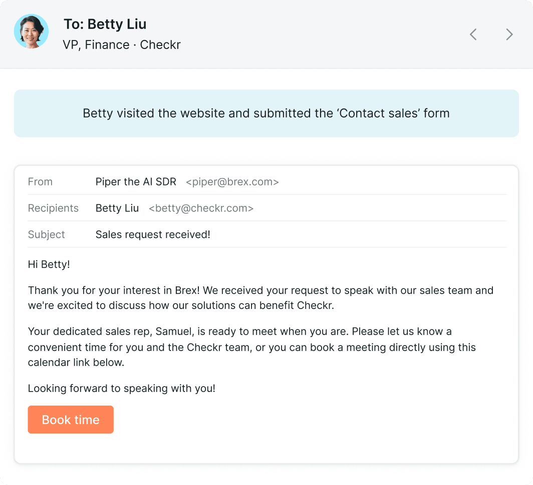
Task: Select the 'To: Betty Liu' header name
Action: pos(105,24)
